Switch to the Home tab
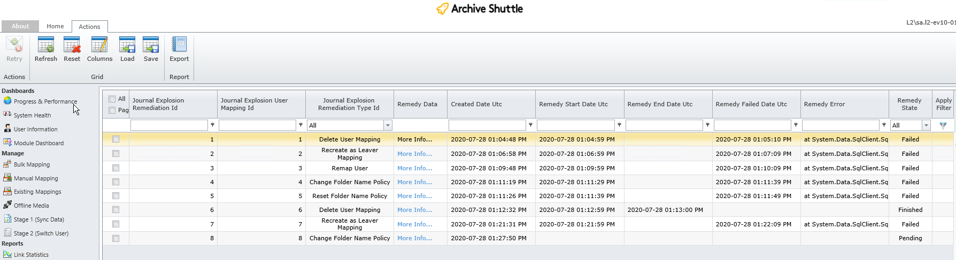Viewport: 956px width, 260px height. (x=55, y=26)
